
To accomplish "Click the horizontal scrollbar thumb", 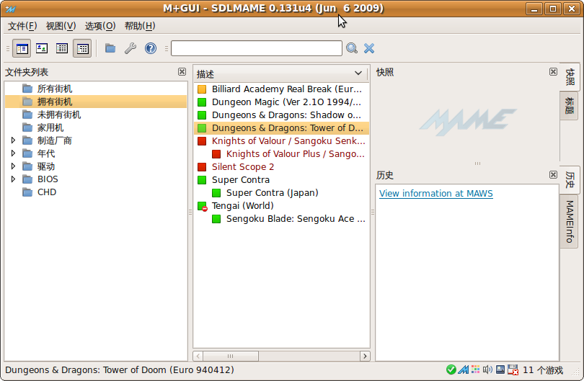I will pyautogui.click(x=231, y=356).
